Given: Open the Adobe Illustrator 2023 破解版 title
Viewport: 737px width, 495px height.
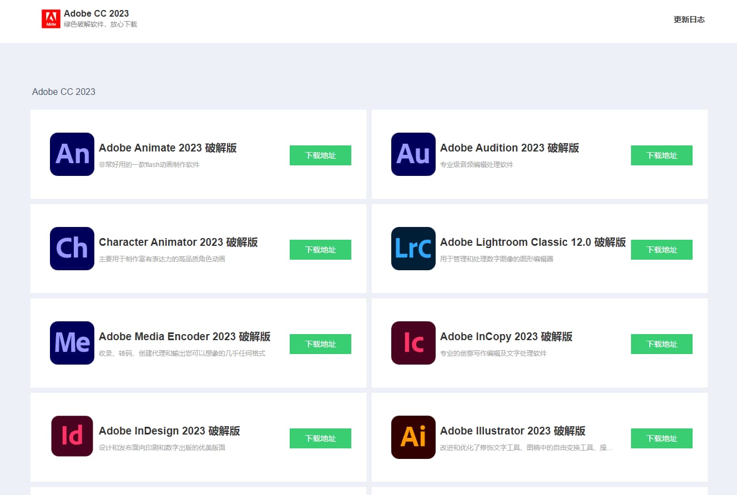Looking at the screenshot, I should click(x=513, y=431).
